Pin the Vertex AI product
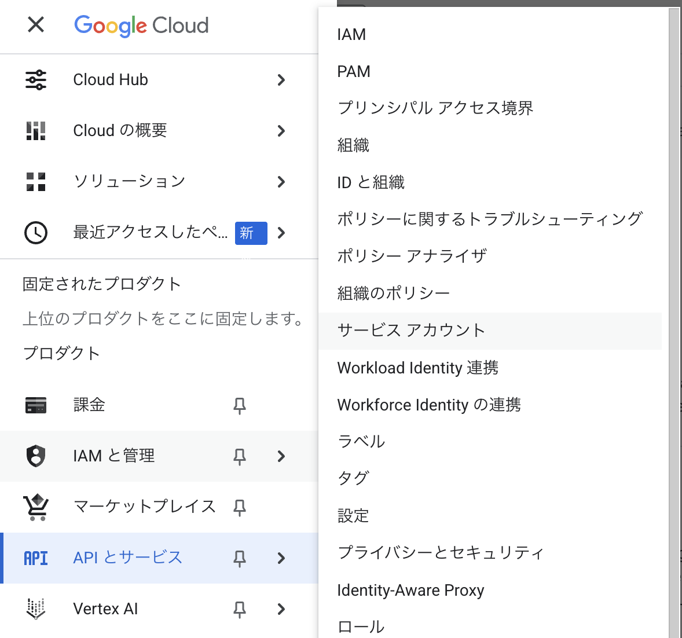 (x=240, y=609)
